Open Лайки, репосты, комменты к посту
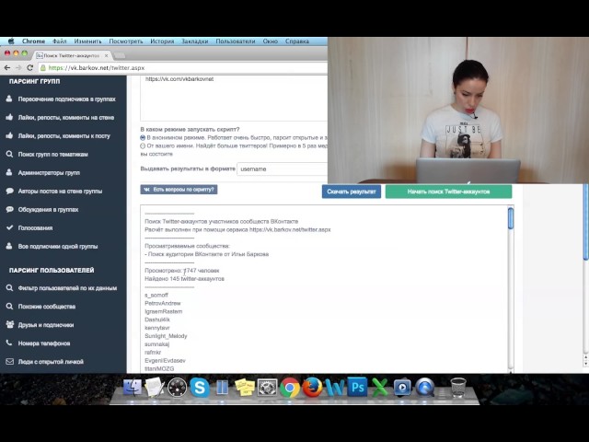 (x=64, y=136)
